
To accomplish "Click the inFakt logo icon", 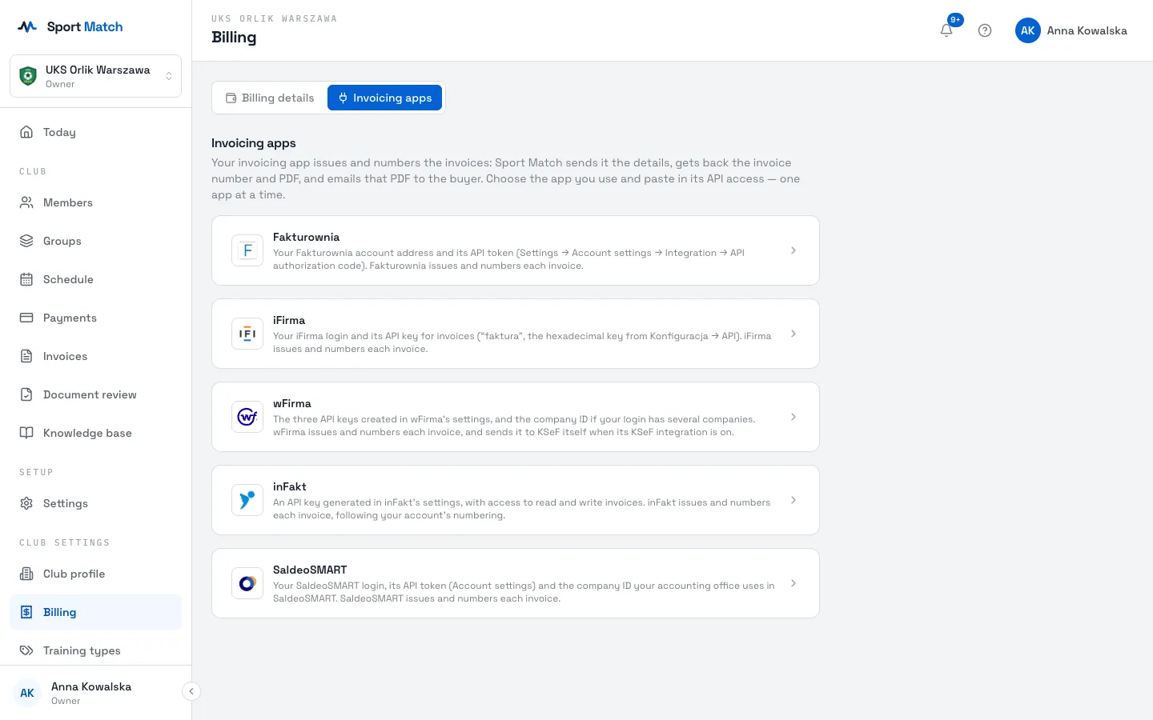I will tap(247, 500).
